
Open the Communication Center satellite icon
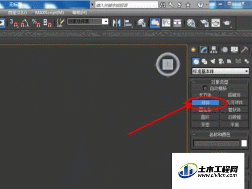[x=179, y=5]
